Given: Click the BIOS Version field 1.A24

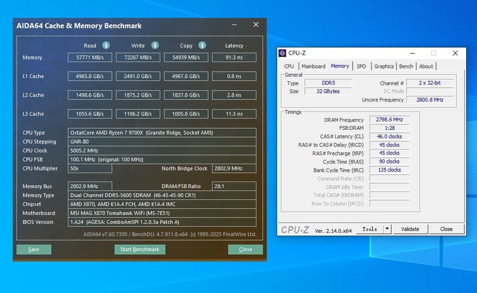Looking at the screenshot, I should 162,222.
